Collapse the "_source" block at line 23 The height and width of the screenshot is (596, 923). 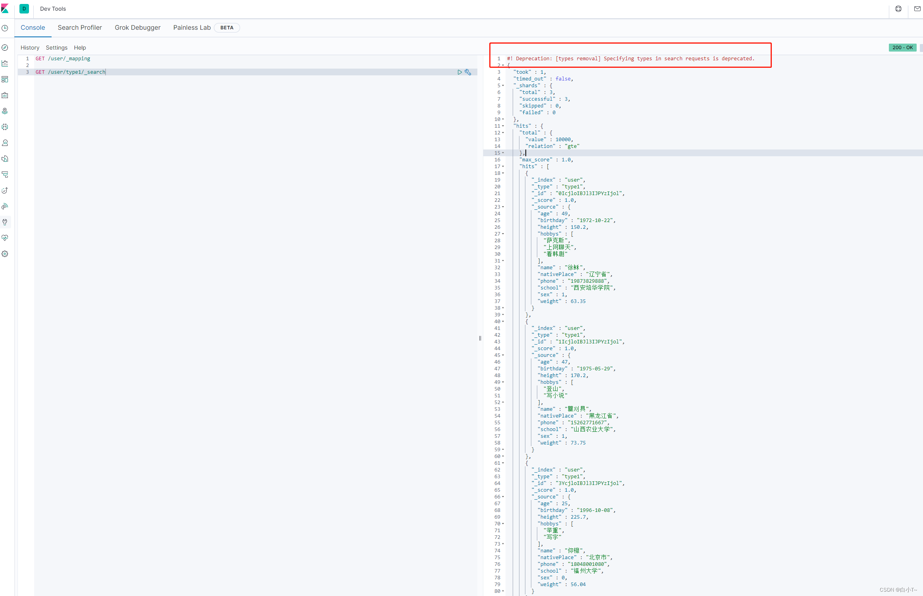coord(503,207)
